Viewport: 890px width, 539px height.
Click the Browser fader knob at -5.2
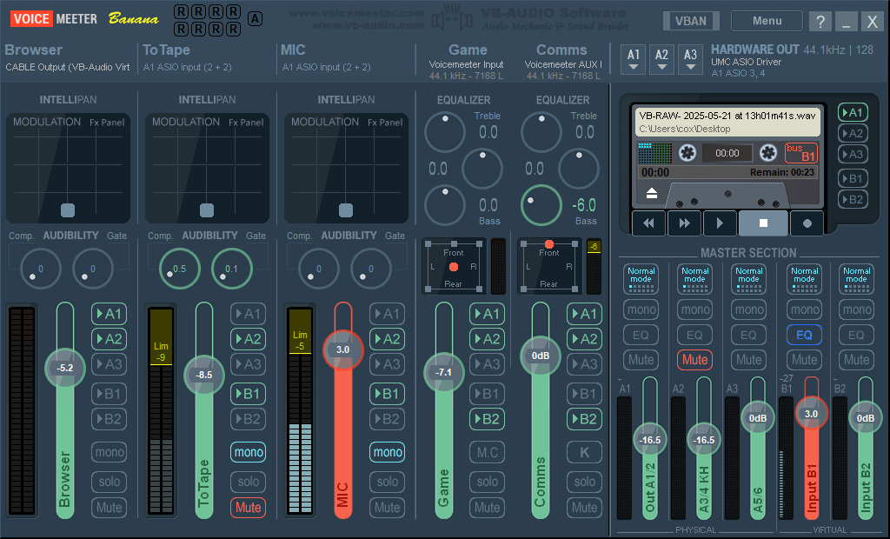65,368
